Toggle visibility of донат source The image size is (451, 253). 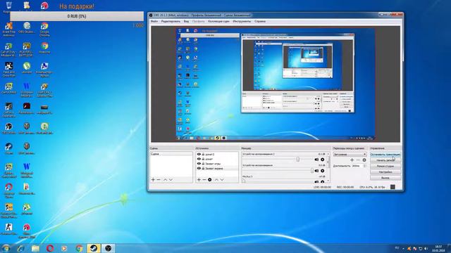(x=199, y=159)
